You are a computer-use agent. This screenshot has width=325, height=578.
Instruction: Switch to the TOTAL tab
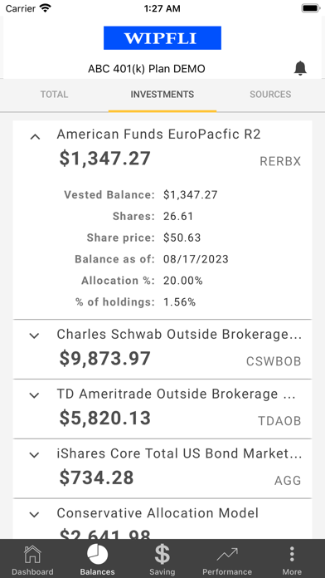click(54, 95)
